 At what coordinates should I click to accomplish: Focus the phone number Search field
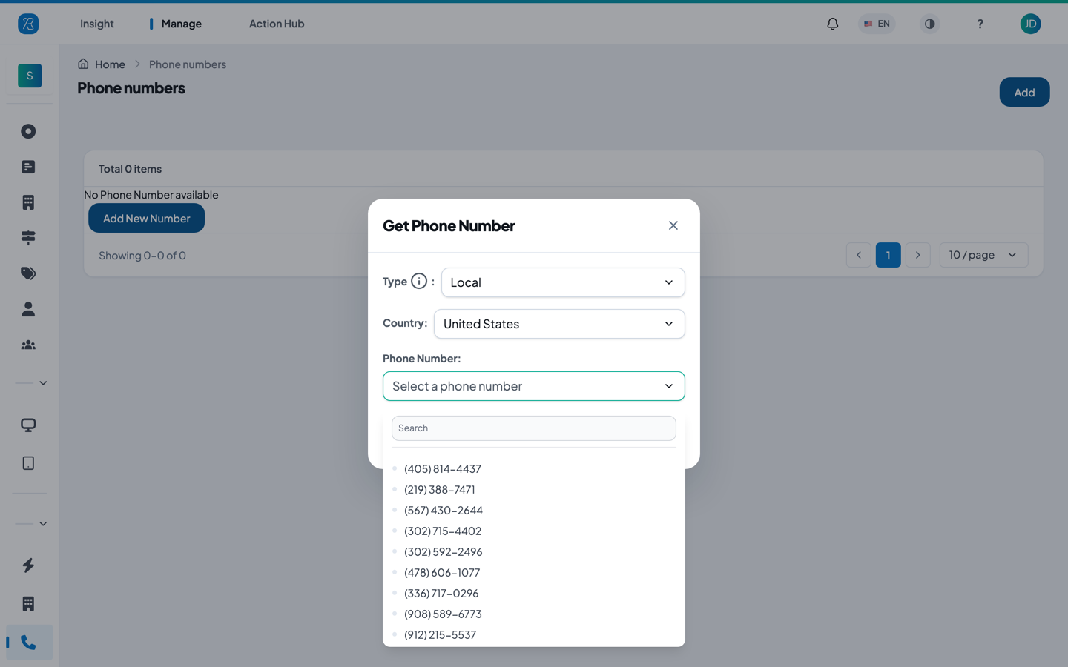pos(534,428)
